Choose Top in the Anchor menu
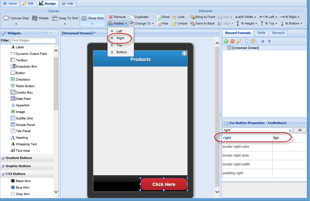The width and height of the screenshot is (310, 201). 121,45
